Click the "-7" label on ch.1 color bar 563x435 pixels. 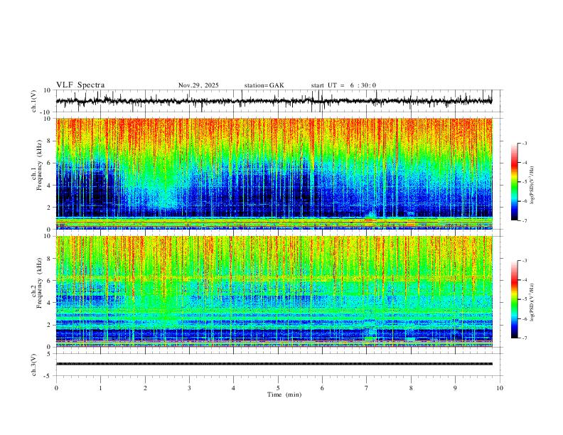tap(524, 220)
